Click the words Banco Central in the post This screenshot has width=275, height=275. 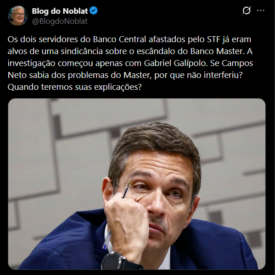pos(119,39)
